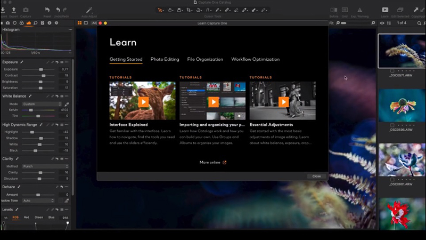
Task: Open the Lens tool tab circle icon
Action: [15, 23]
